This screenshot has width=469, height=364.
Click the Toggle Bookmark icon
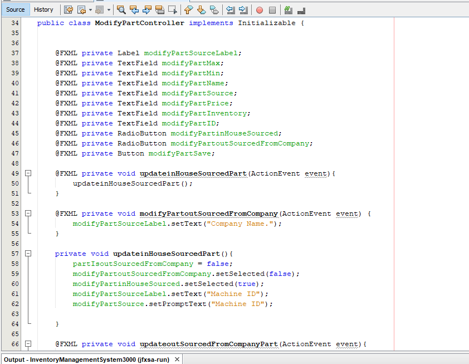click(214, 10)
